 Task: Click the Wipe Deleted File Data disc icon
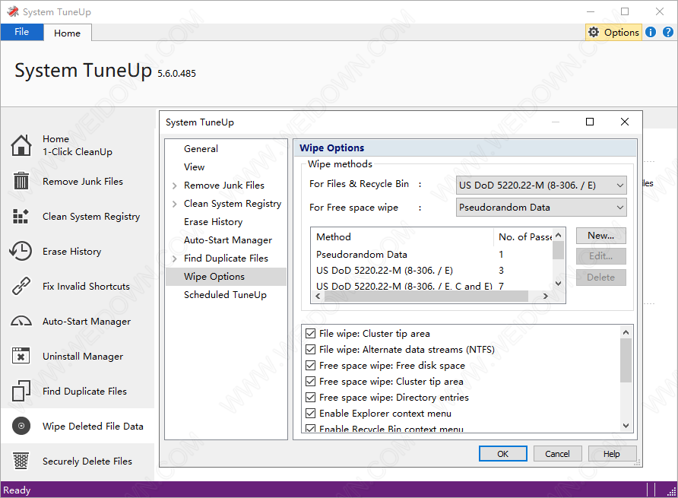coord(21,426)
